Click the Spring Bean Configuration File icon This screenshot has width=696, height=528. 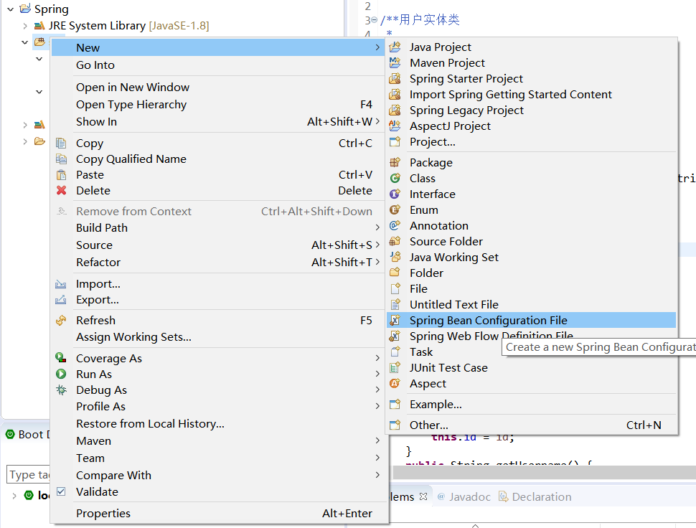pyautogui.click(x=395, y=321)
